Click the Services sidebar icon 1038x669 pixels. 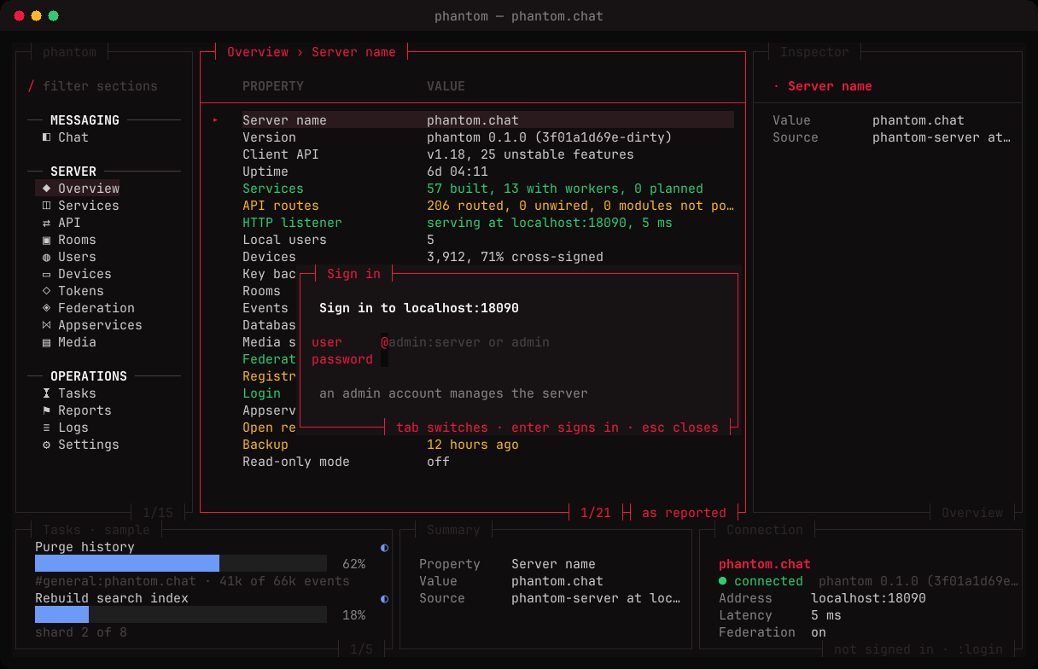click(x=46, y=206)
